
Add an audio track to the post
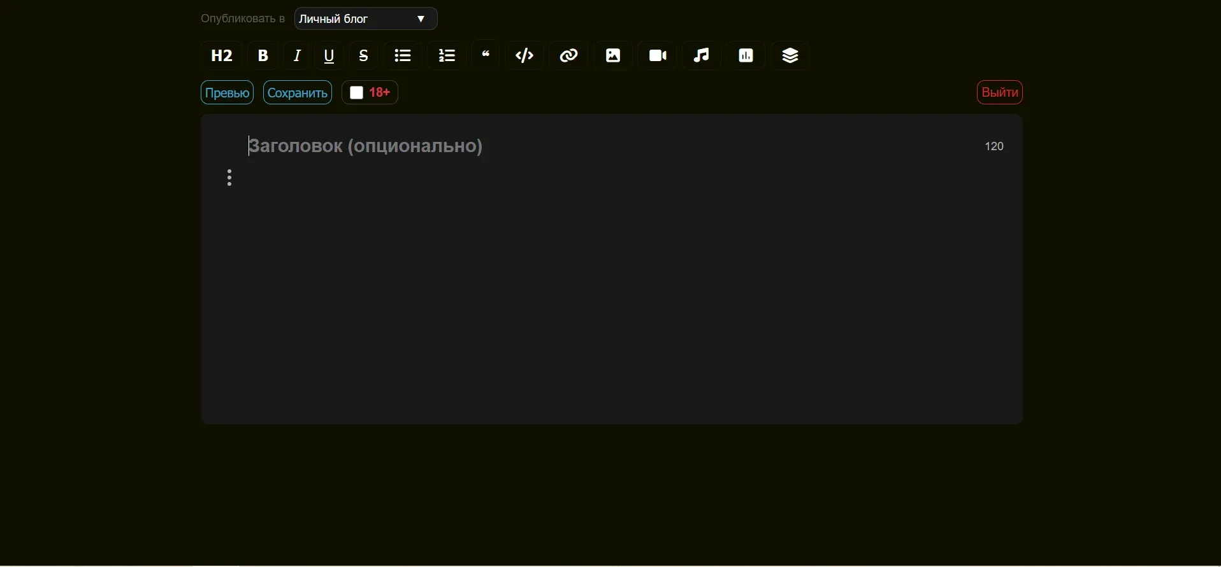(703, 56)
